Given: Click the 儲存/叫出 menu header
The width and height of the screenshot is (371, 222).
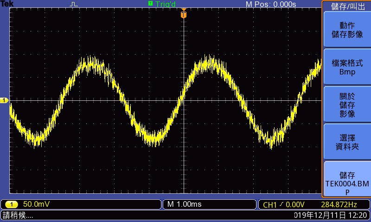Looking at the screenshot, I should point(347,6).
